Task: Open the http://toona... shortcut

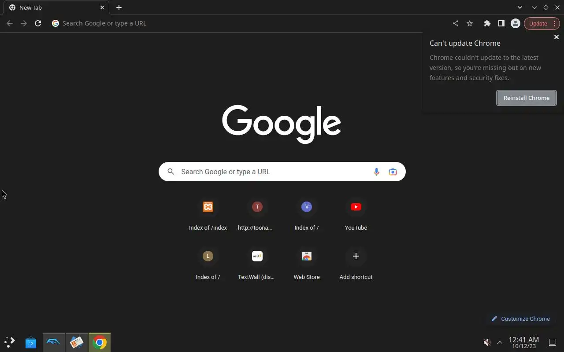Action: click(x=257, y=215)
